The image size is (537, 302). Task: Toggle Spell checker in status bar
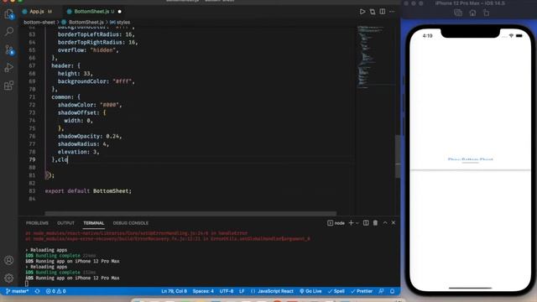tap(336, 291)
